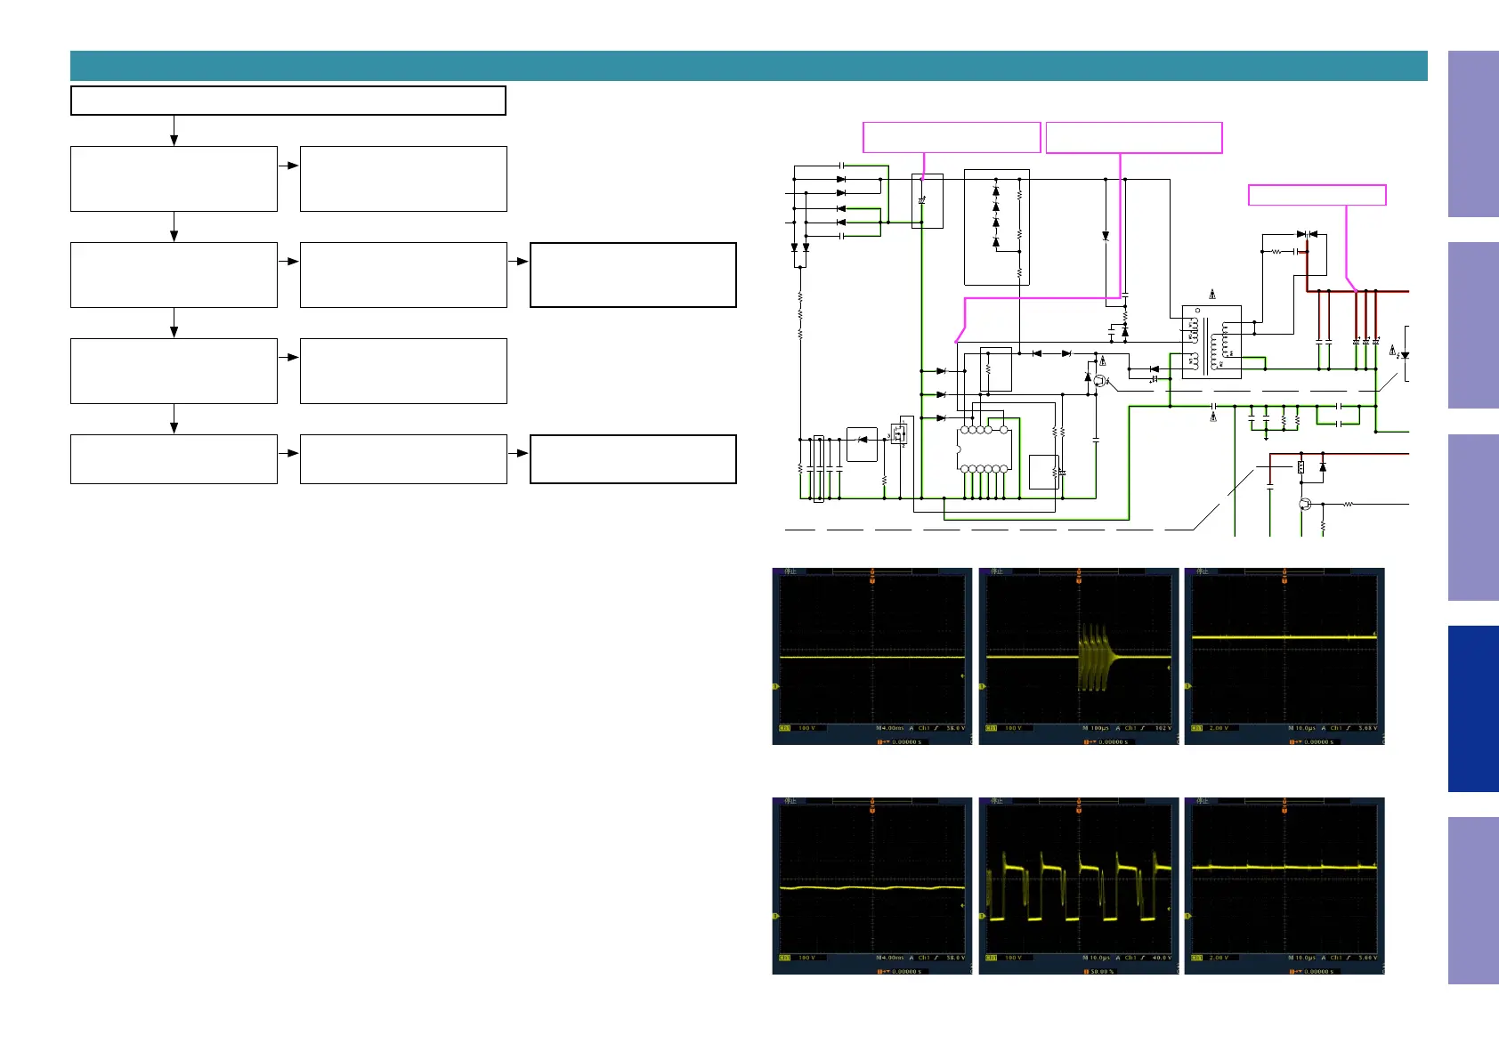Open bottom-left oscilloscope capture with wavy line

tap(871, 886)
